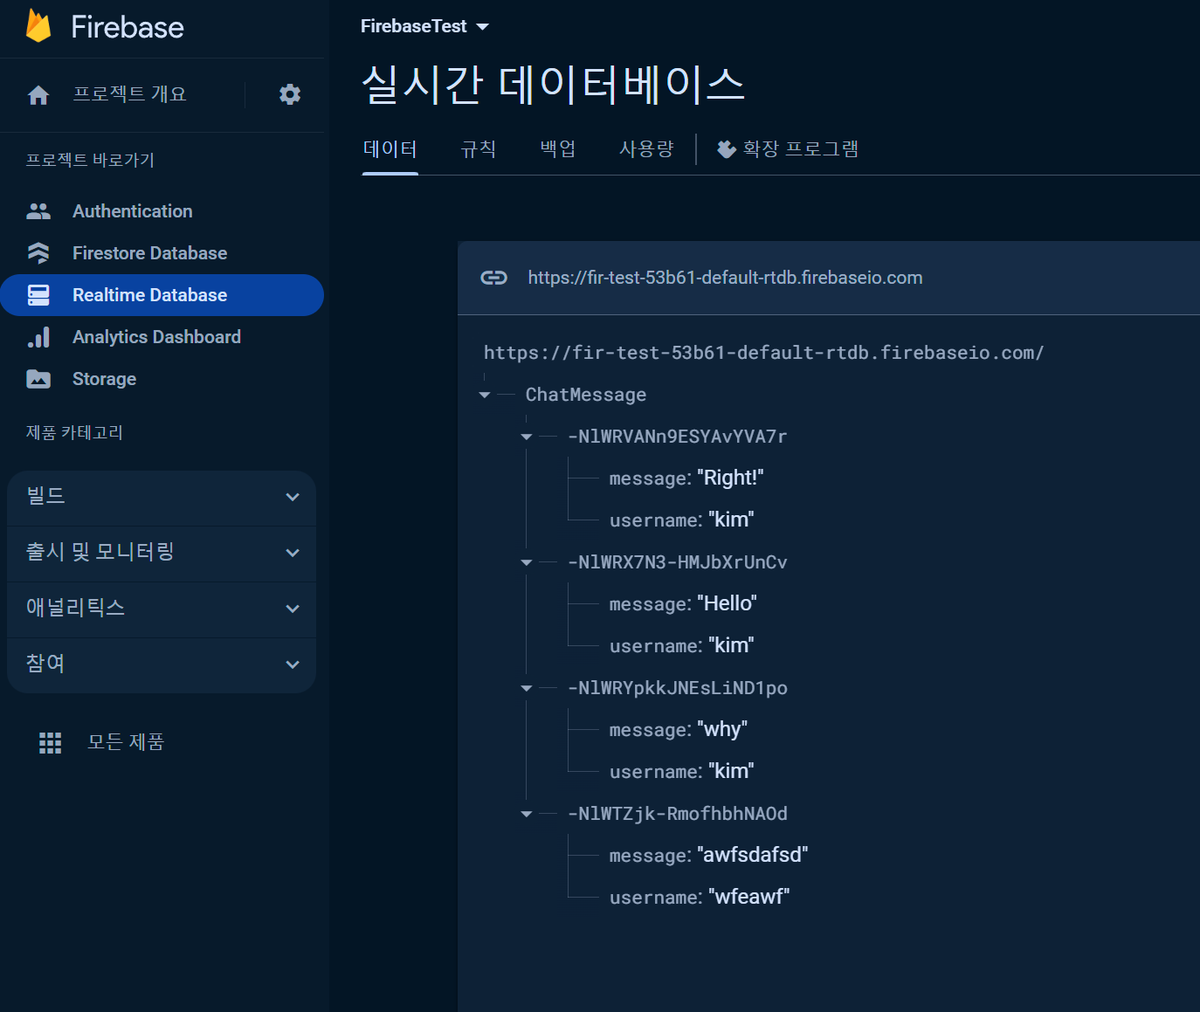Select the -NlWRYpkkJNEsLiND1po key
Viewport: 1200px width, 1012px height.
click(x=677, y=688)
